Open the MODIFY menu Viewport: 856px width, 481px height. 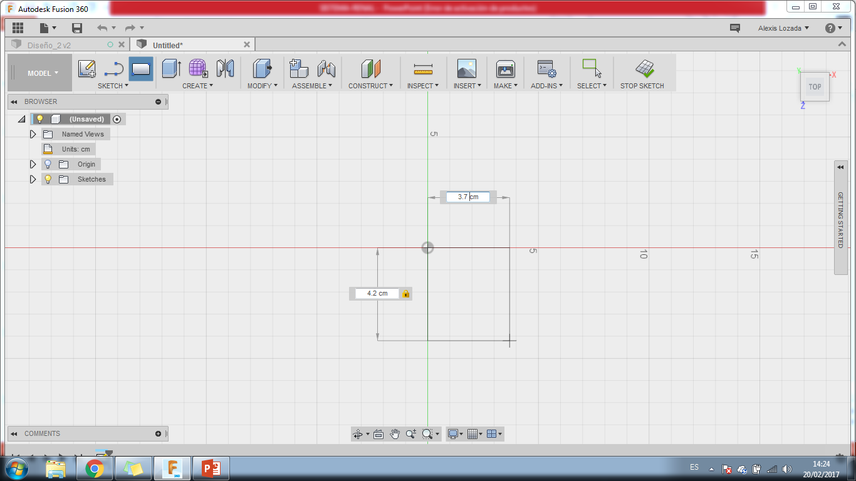tap(263, 86)
